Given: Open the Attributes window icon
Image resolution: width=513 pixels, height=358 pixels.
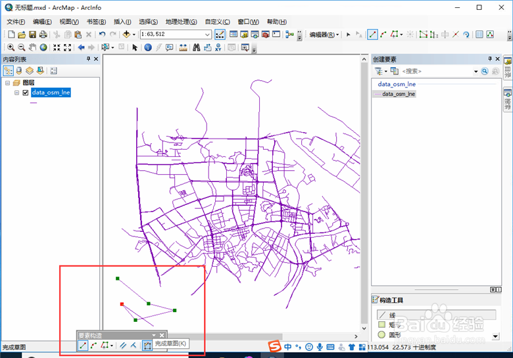Looking at the screenshot, I should click(479, 34).
